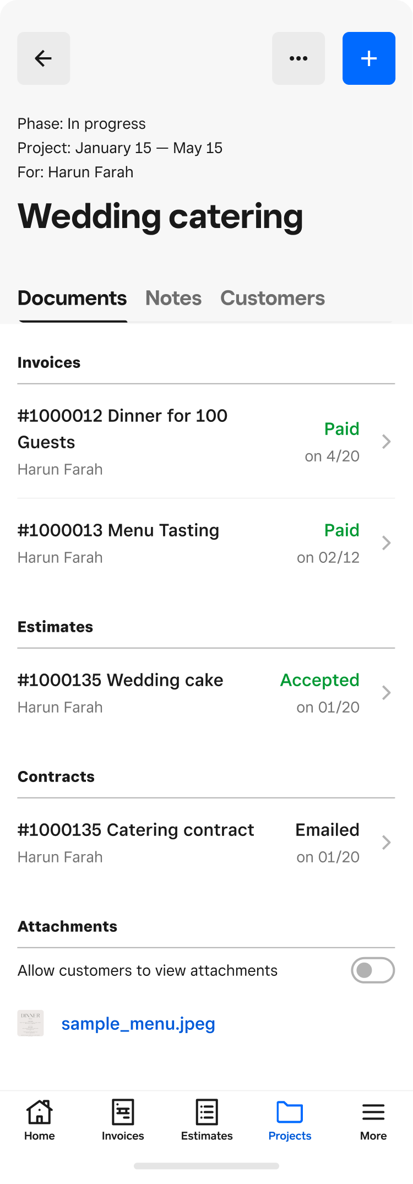Open Invoices in the bottom navigation
Screen dimensions: 413x1184
click(123, 1120)
